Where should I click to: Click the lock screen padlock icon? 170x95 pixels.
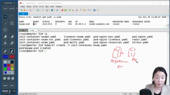tap(73, 10)
